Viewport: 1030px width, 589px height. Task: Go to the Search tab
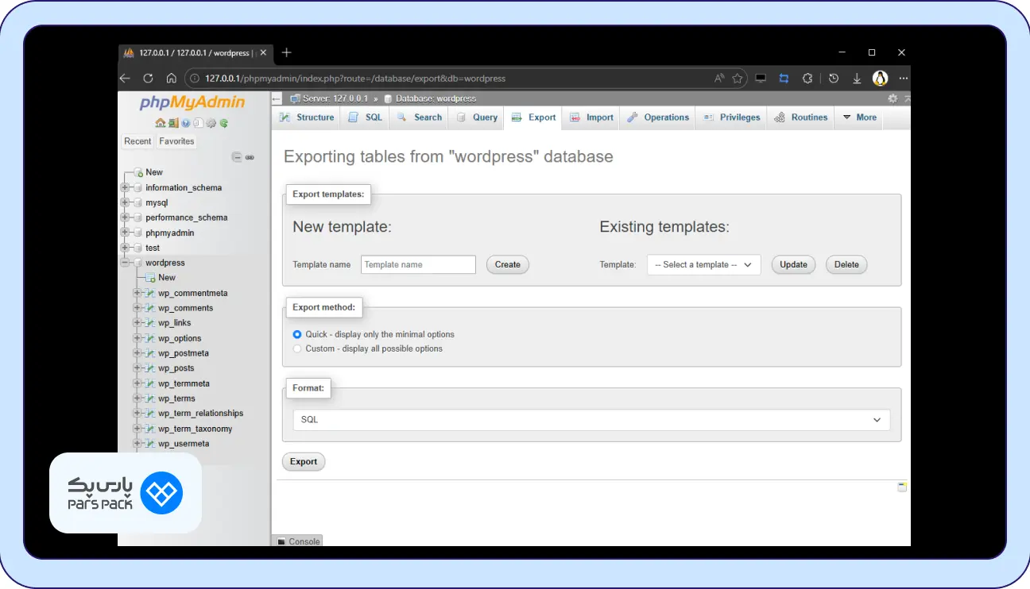tap(419, 117)
